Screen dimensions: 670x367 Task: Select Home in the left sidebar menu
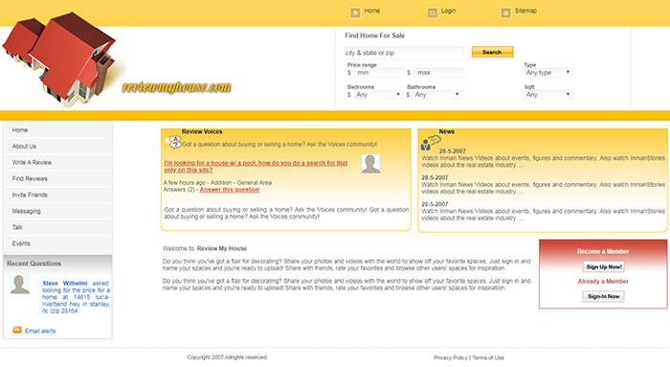[x=58, y=130]
